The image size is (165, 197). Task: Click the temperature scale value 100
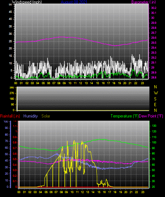pos(154,142)
